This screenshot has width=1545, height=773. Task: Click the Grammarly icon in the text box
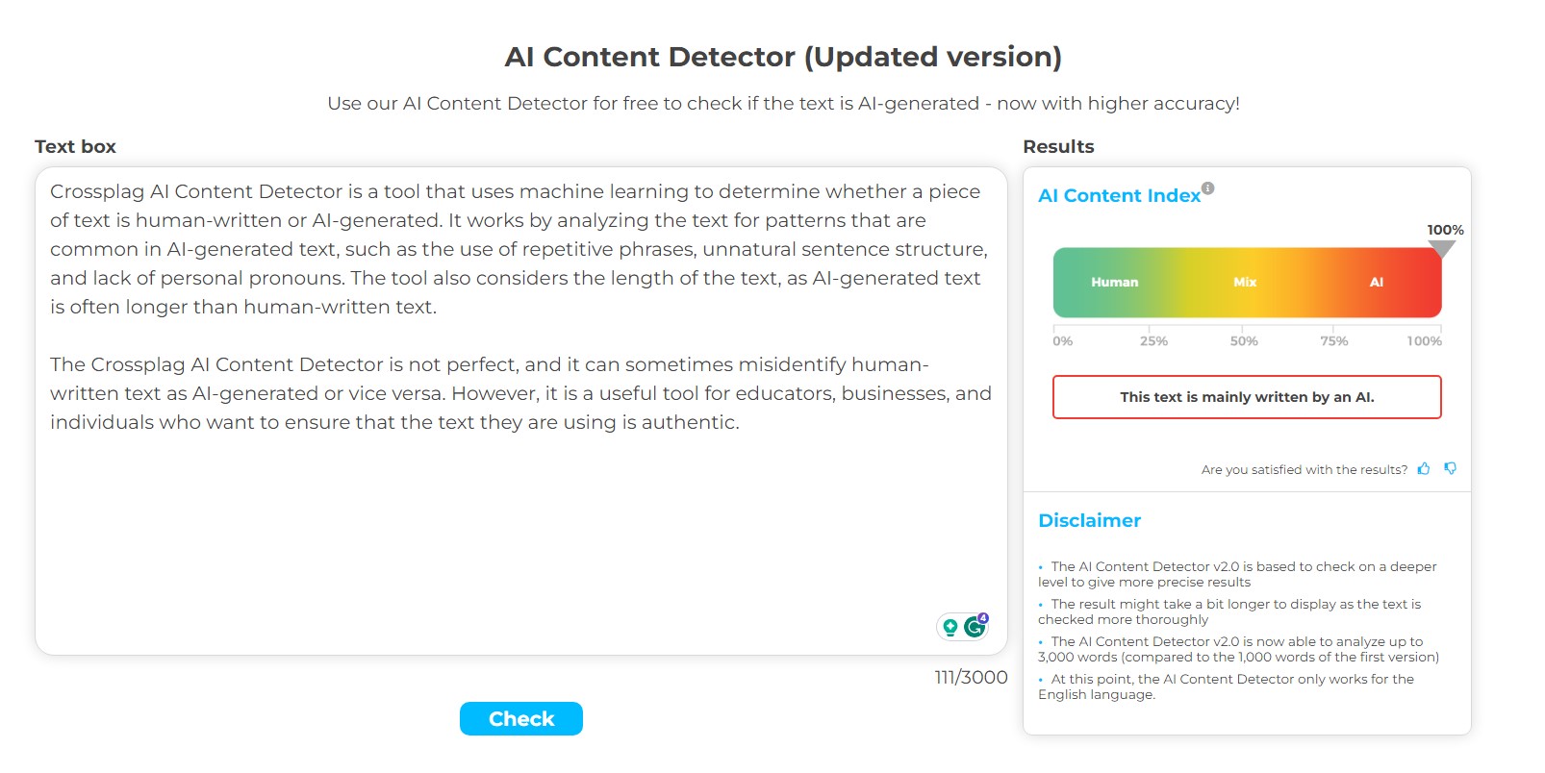pyautogui.click(x=975, y=626)
